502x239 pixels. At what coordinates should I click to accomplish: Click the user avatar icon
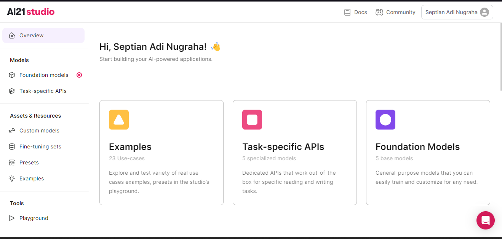coord(484,12)
